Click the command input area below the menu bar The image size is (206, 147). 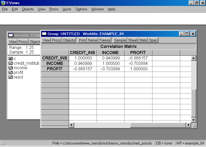click(x=103, y=19)
